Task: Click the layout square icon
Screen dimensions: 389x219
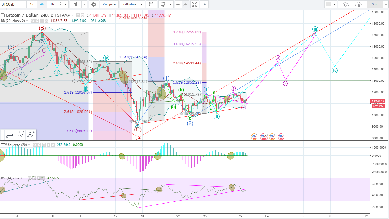Action: pos(328,4)
